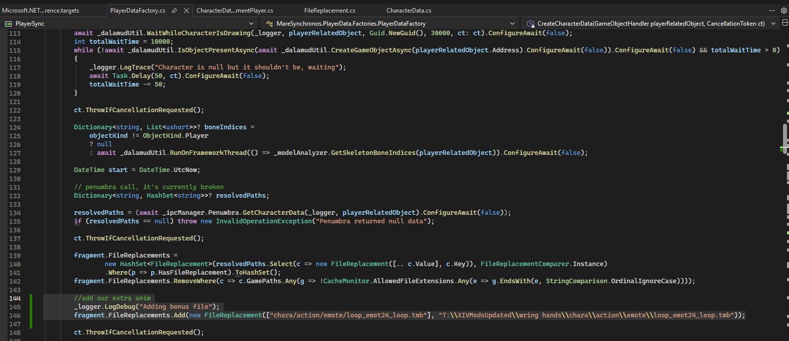789x341 pixels.
Task: Click "IsObjectPresentAsync" on line 115
Action: (x=216, y=50)
